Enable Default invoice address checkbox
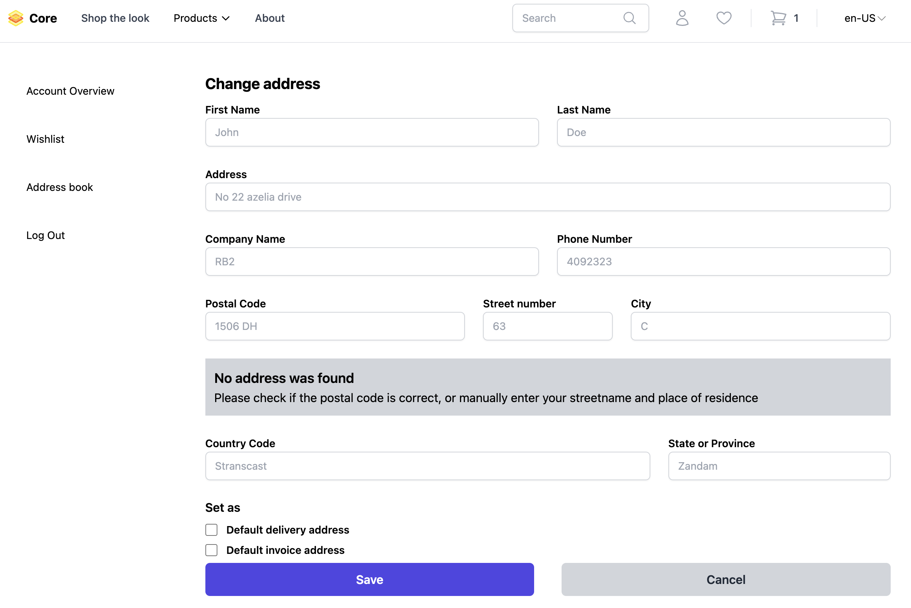The width and height of the screenshot is (911, 608). (211, 550)
